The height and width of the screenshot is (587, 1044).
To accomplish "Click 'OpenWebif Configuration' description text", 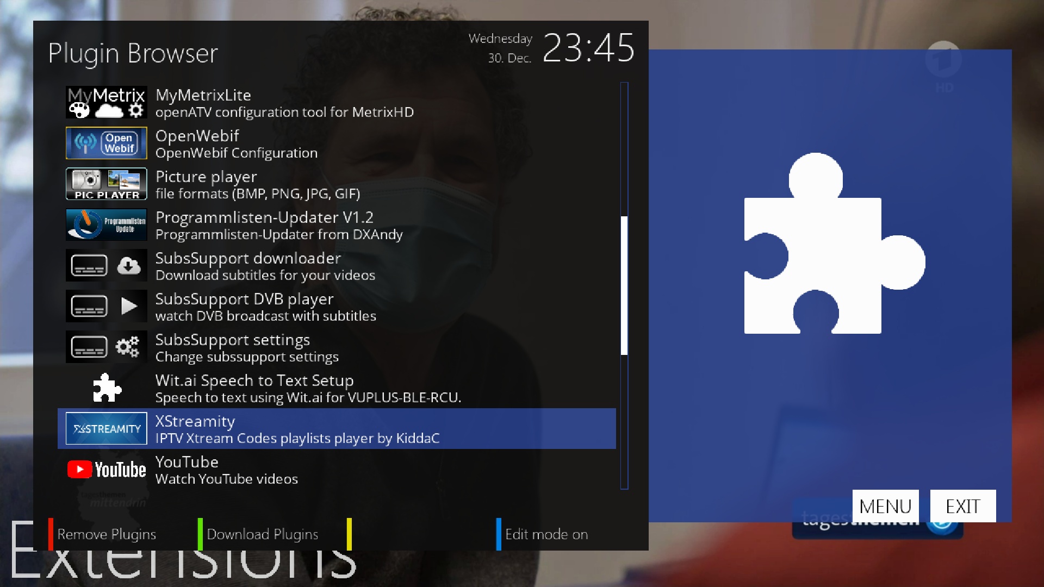I will [x=237, y=153].
